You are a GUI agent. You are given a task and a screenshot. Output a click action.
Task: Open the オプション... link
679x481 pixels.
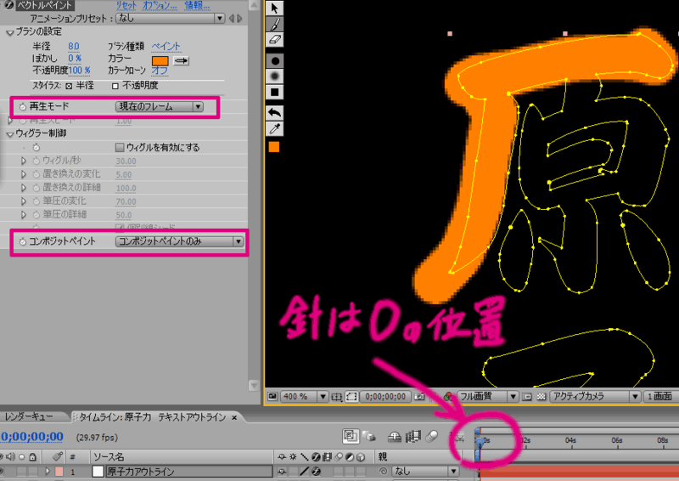pos(160,6)
